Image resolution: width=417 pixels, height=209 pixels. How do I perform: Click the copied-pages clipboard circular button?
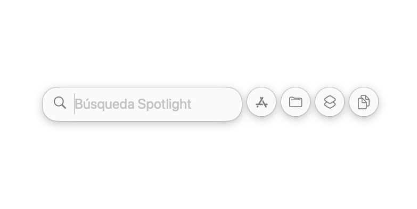[x=364, y=102]
